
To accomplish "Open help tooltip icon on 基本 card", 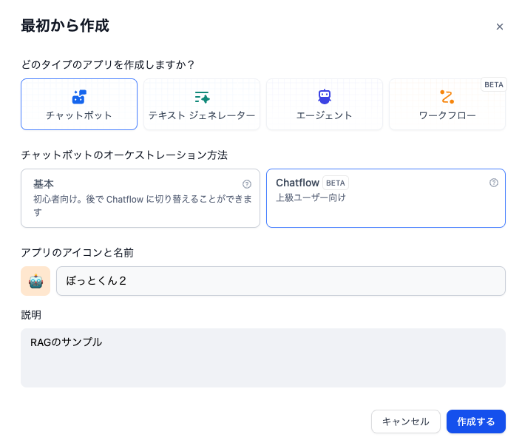I will click(x=247, y=184).
